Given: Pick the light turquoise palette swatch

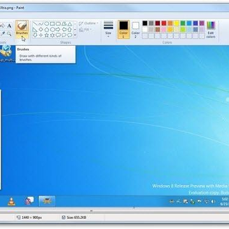Looking at the screenshot, I should [189, 29].
